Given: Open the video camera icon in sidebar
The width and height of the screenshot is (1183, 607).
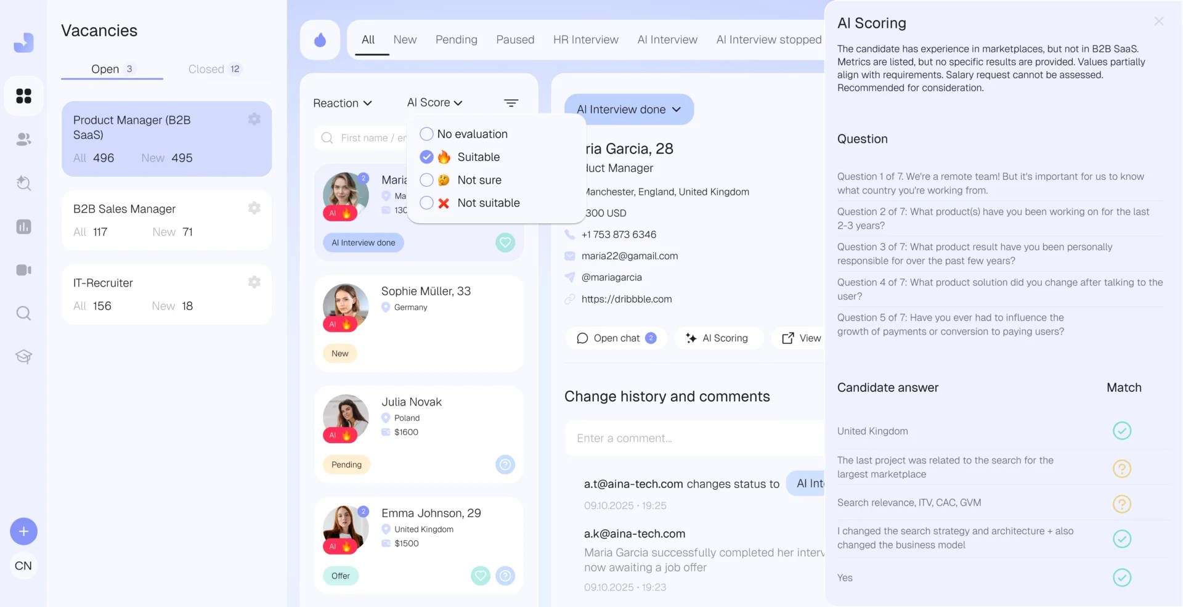Looking at the screenshot, I should 23,270.
